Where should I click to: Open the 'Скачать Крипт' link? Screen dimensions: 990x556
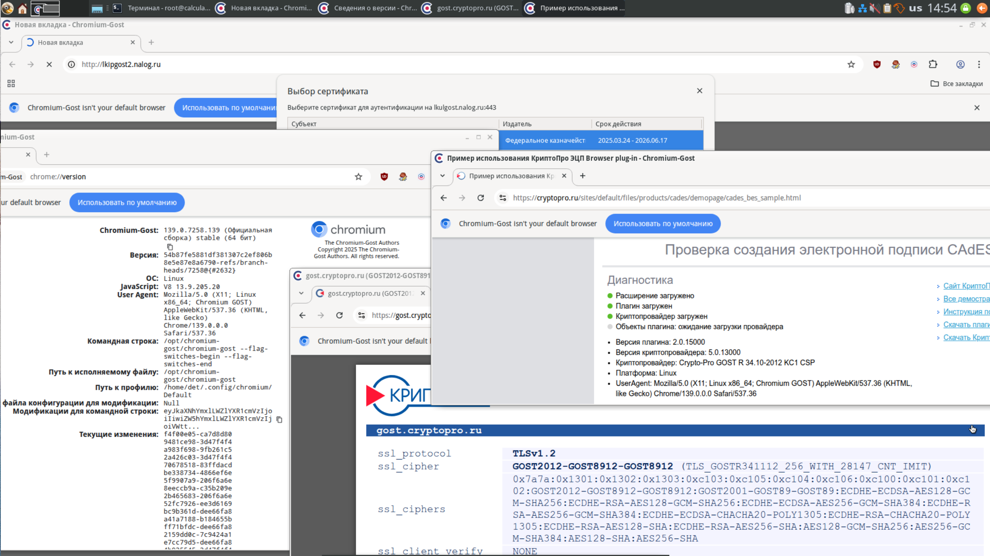click(x=966, y=338)
